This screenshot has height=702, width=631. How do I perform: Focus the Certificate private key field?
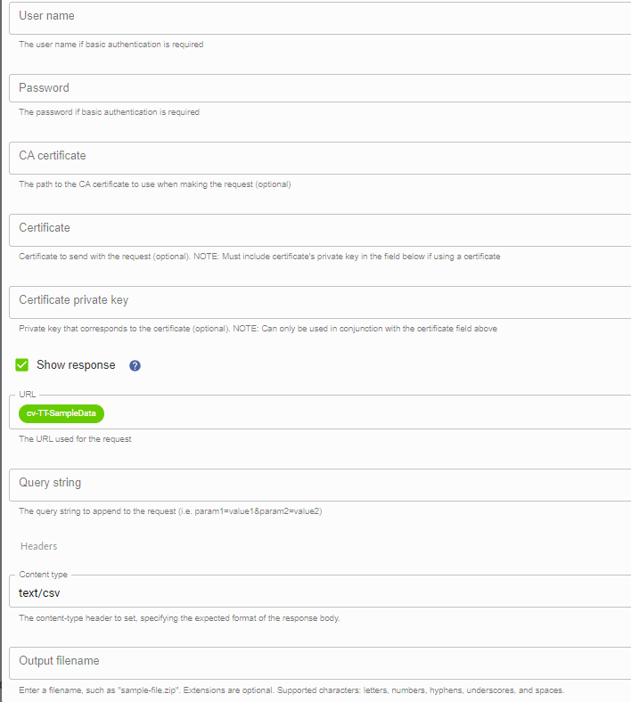click(320, 302)
